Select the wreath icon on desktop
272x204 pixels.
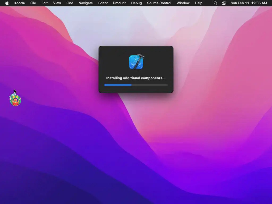[15, 100]
